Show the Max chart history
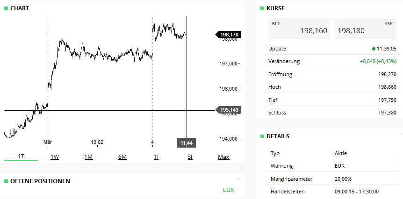The height and width of the screenshot is (199, 403). click(223, 156)
